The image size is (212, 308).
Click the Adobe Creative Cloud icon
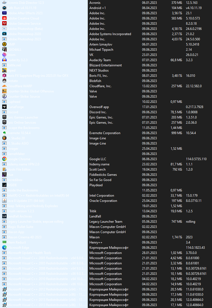(4, 18)
